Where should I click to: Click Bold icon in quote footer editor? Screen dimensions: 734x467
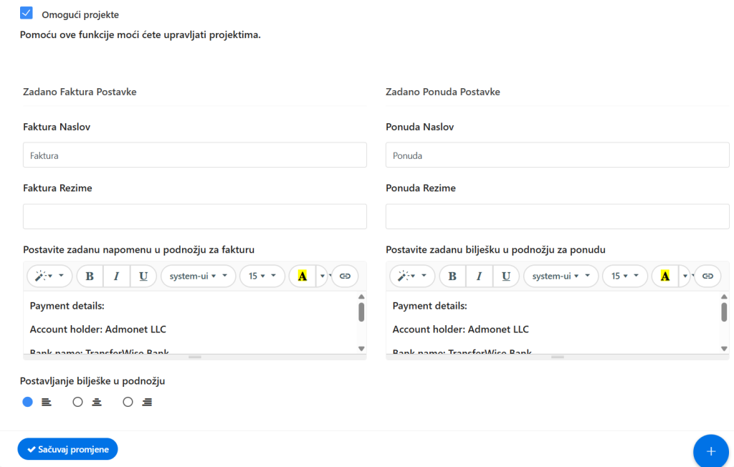(452, 276)
